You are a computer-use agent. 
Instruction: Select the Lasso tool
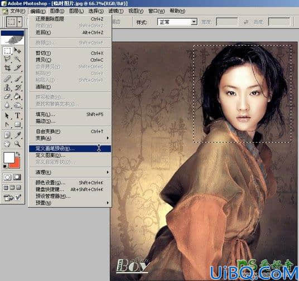(x=7, y=59)
